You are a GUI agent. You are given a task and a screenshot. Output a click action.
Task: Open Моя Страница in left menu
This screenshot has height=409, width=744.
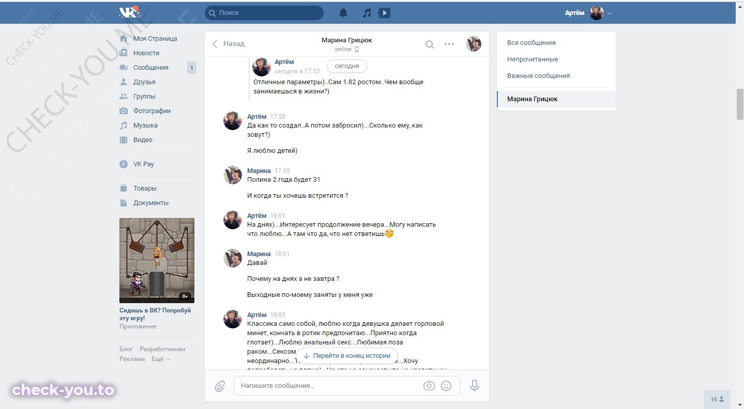click(155, 39)
